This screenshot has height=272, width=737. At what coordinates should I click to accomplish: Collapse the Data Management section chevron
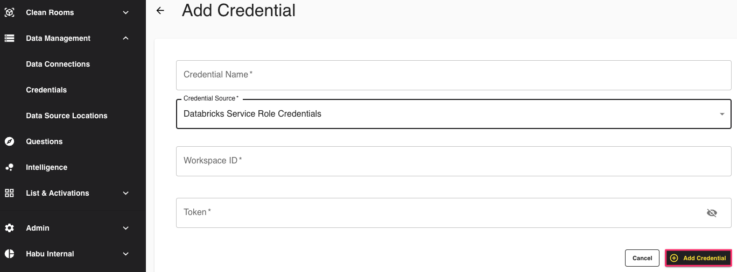coord(125,38)
